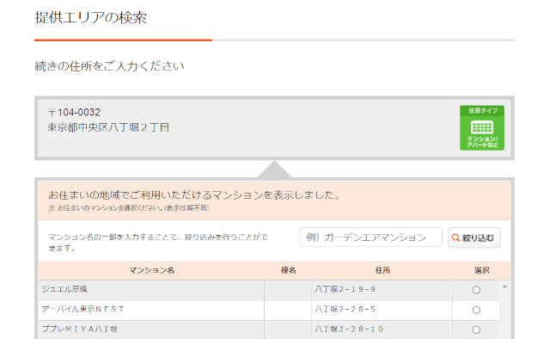Viewport: 550px width, 339px height.
Task: Focus the mansion name filter input
Action: pos(370,237)
